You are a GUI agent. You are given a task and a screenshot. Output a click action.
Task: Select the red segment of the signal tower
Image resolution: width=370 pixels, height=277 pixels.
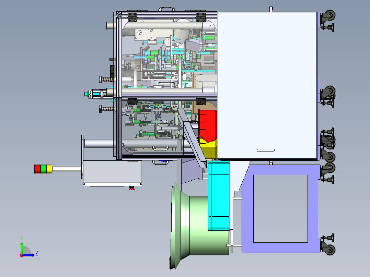37,169
